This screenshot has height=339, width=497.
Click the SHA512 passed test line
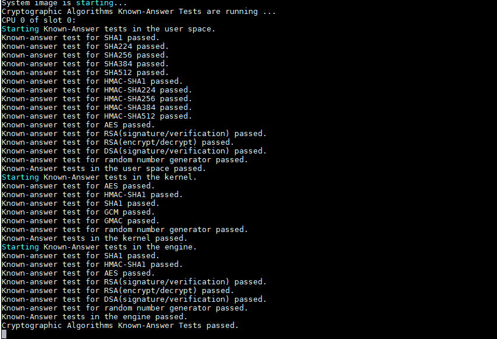pos(85,72)
